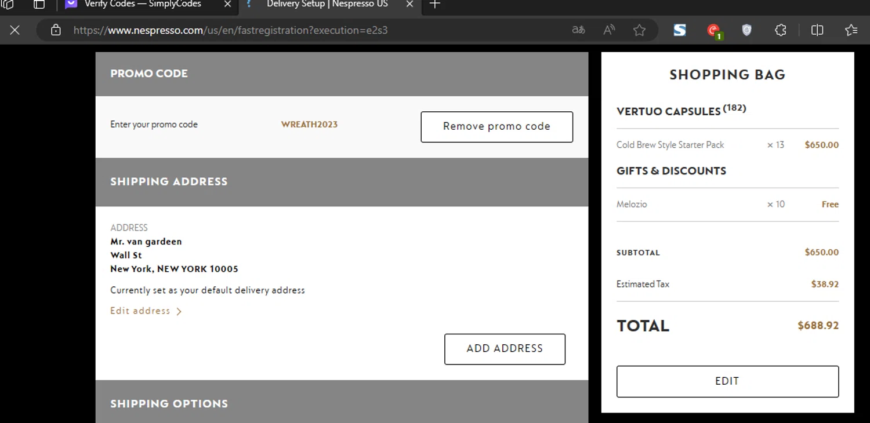Open the SimplyCodes extension icon

[x=680, y=30]
